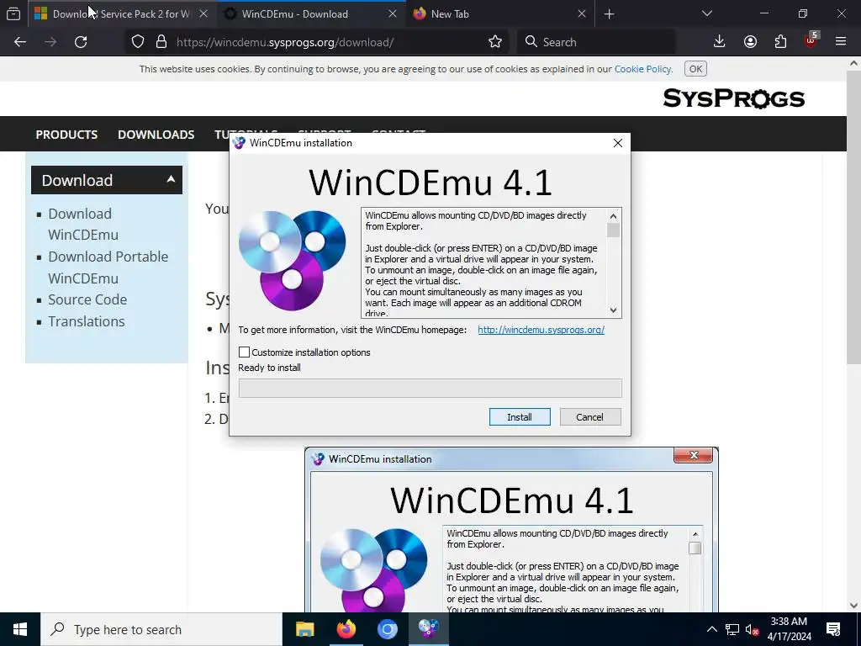Viewport: 861px width, 646px height.
Task: Open the Windows Start menu
Action: coord(20,629)
